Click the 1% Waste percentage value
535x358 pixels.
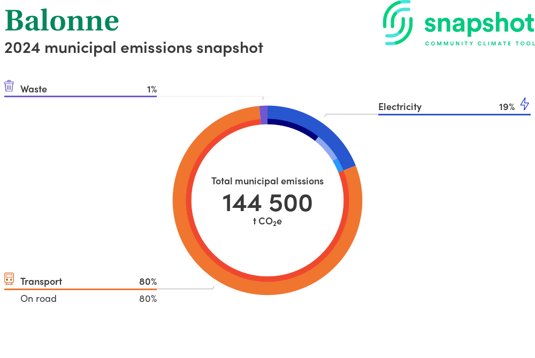click(151, 89)
